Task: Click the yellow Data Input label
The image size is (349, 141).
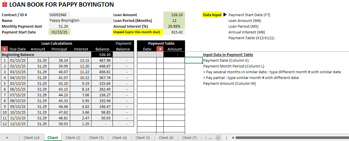Action: (x=212, y=15)
